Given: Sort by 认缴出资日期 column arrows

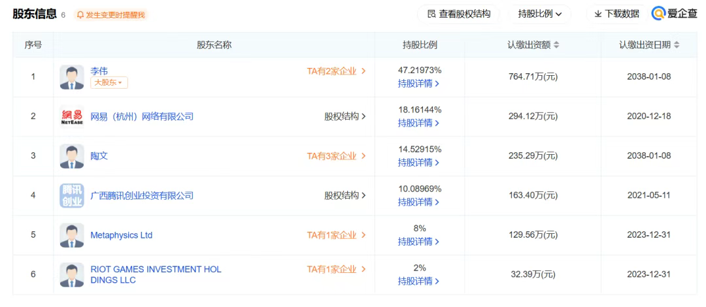Looking at the screenshot, I should tap(677, 45).
